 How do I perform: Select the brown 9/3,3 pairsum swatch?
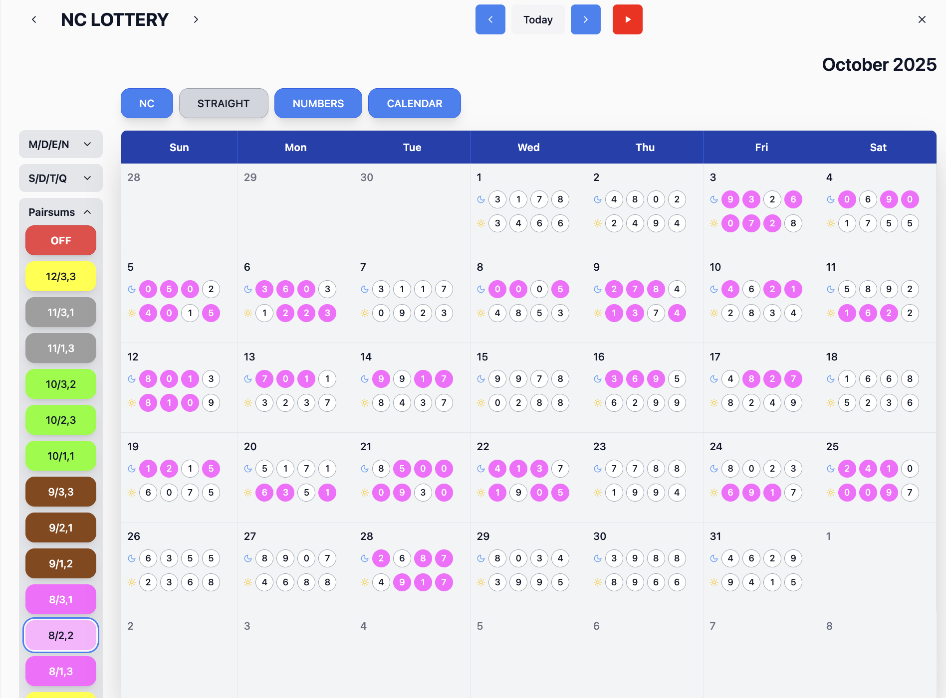coord(61,492)
